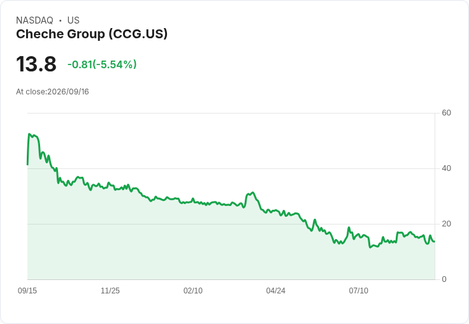Click the -0.81(-5.54%) change value
Screen dimensions: 469x324
(102, 64)
